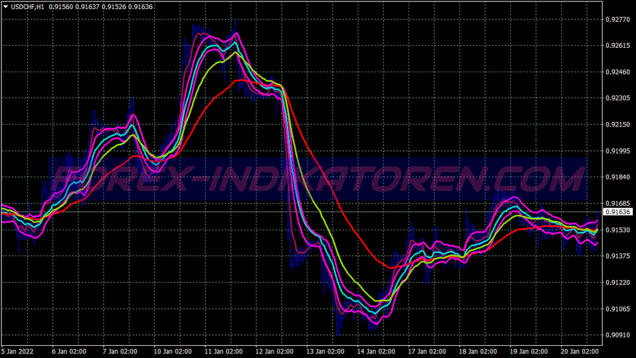Click the current price tag 0.91636
Screen dimensions: 636x358
tap(618, 212)
